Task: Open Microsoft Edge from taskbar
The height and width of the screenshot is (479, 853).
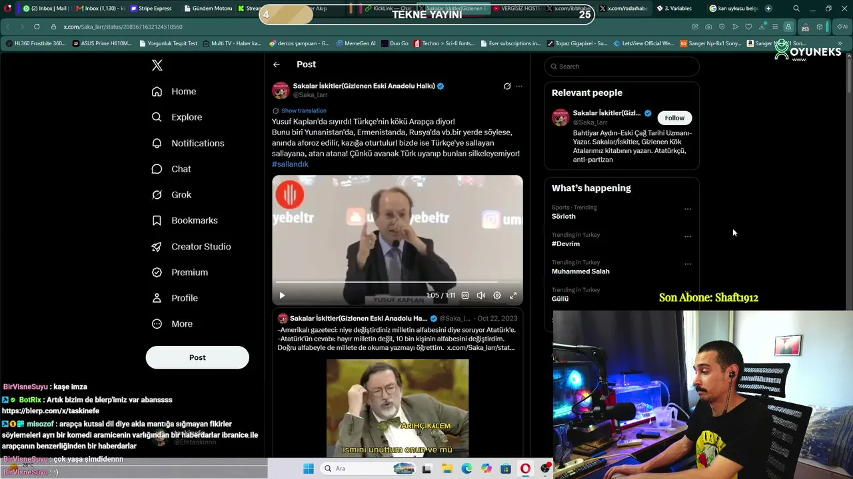Action: 466,468
